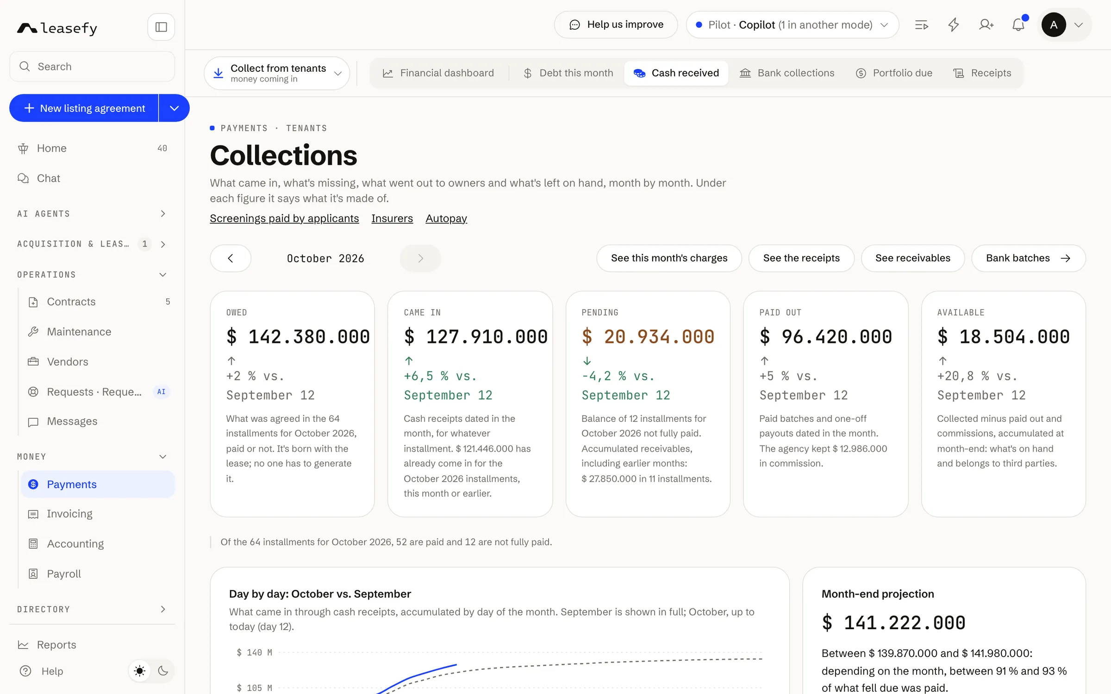Open the notifications bell
Screen dimensions: 1111x694
tap(1018, 25)
